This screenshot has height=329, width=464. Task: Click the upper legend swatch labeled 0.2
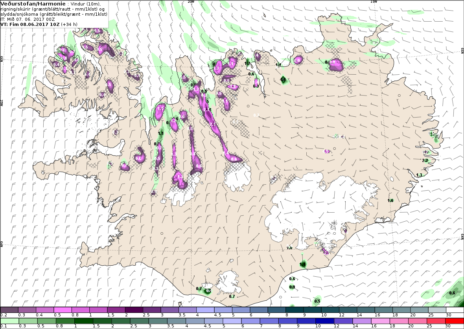pos(9,310)
